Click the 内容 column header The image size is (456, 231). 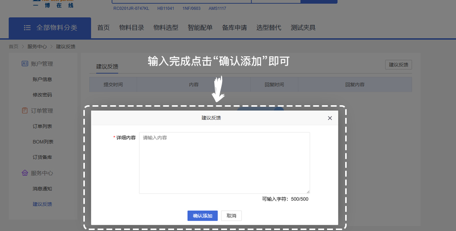point(194,85)
